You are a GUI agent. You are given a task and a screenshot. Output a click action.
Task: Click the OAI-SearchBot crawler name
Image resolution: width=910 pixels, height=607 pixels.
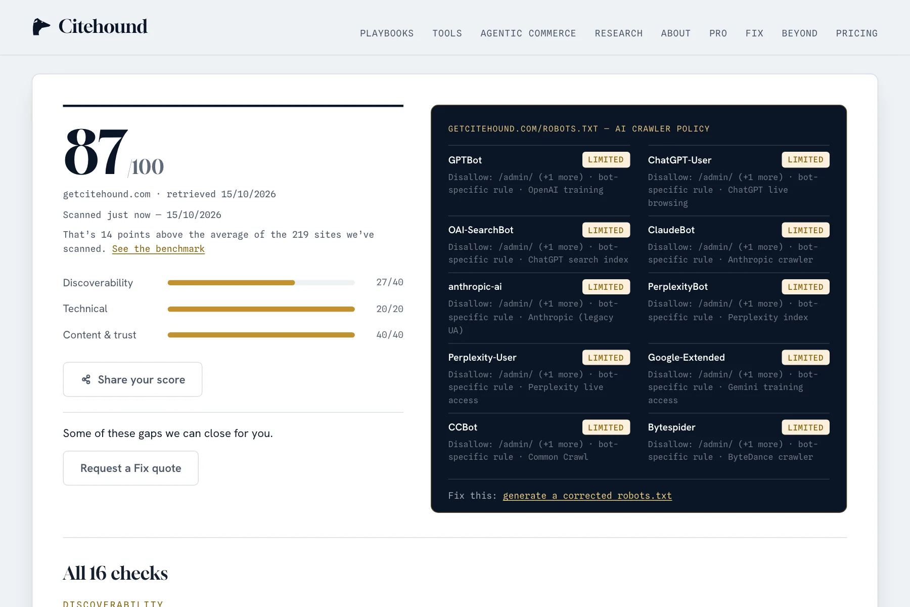click(x=481, y=230)
